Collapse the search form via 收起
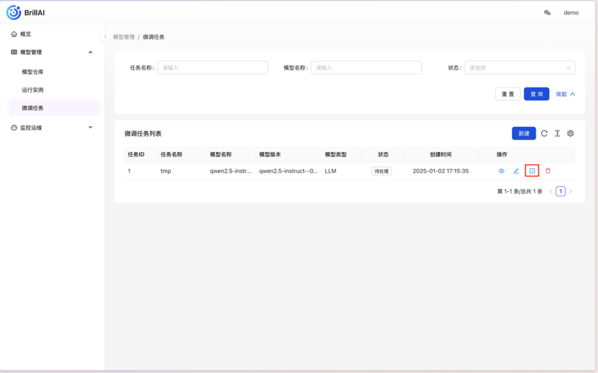 pyautogui.click(x=565, y=94)
